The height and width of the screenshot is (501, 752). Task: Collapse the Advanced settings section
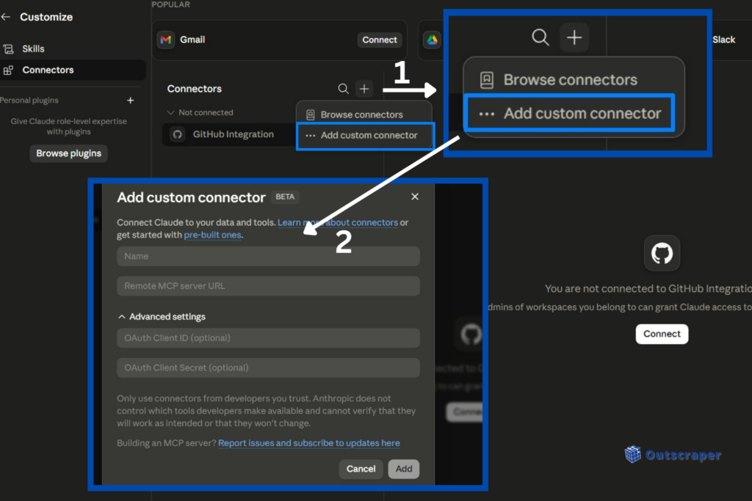[x=162, y=317]
